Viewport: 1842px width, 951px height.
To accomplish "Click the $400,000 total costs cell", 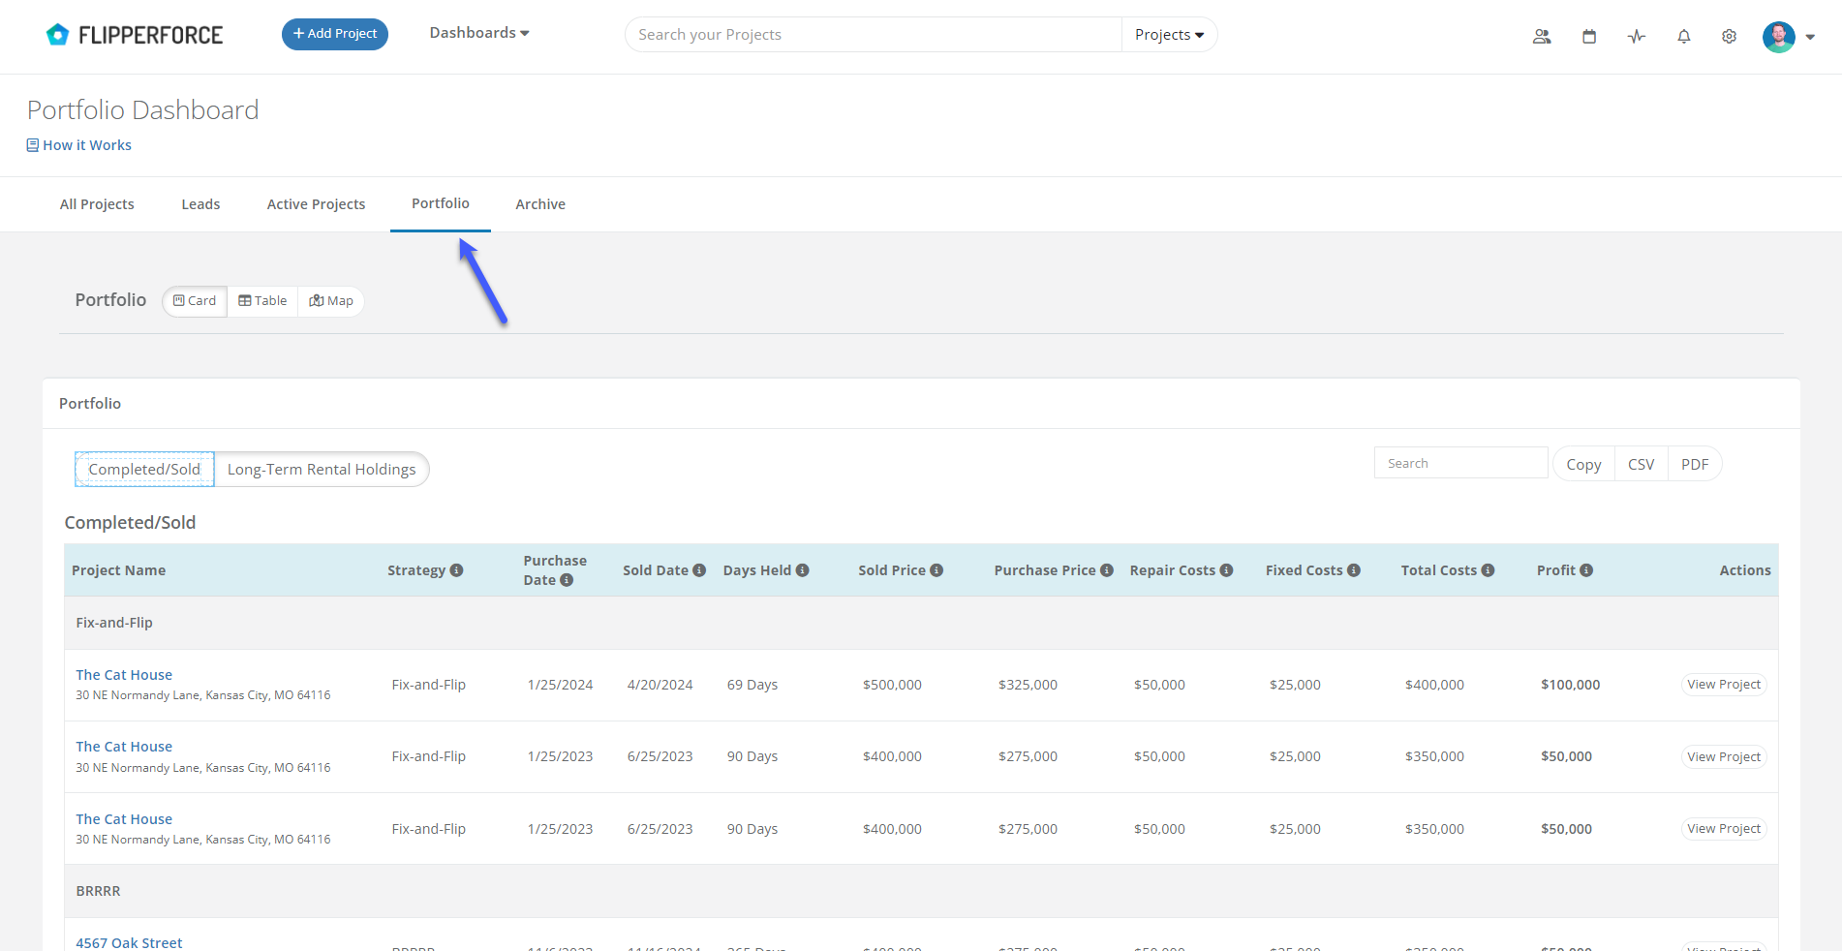I will 1434,685.
